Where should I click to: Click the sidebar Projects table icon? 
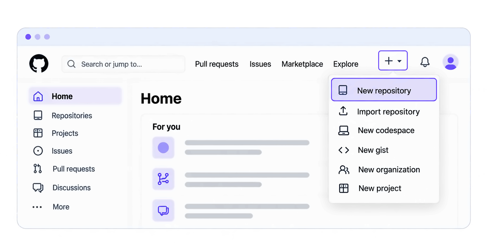[x=38, y=133]
